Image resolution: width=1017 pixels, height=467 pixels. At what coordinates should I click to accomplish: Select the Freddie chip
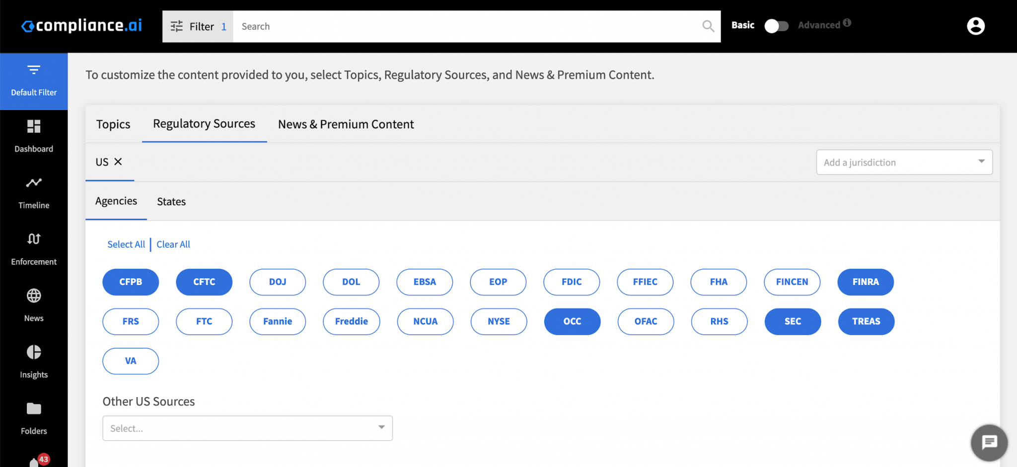point(352,322)
